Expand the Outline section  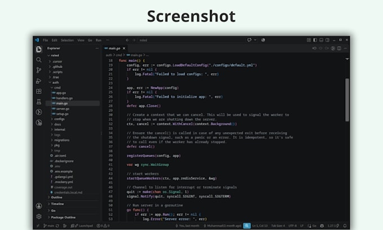coord(73,197)
